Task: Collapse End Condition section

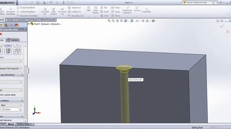Action: [x=22, y=101]
